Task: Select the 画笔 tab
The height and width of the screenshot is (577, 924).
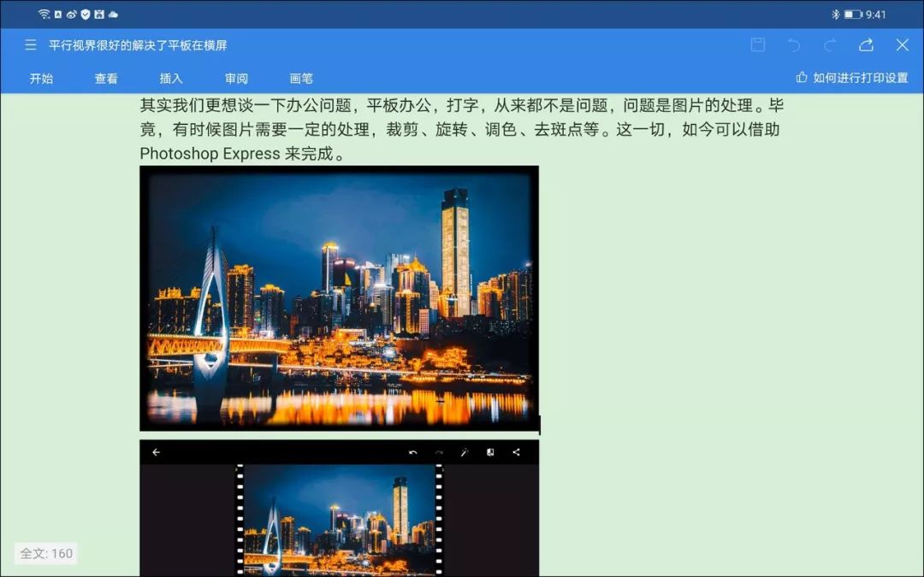Action: click(299, 78)
